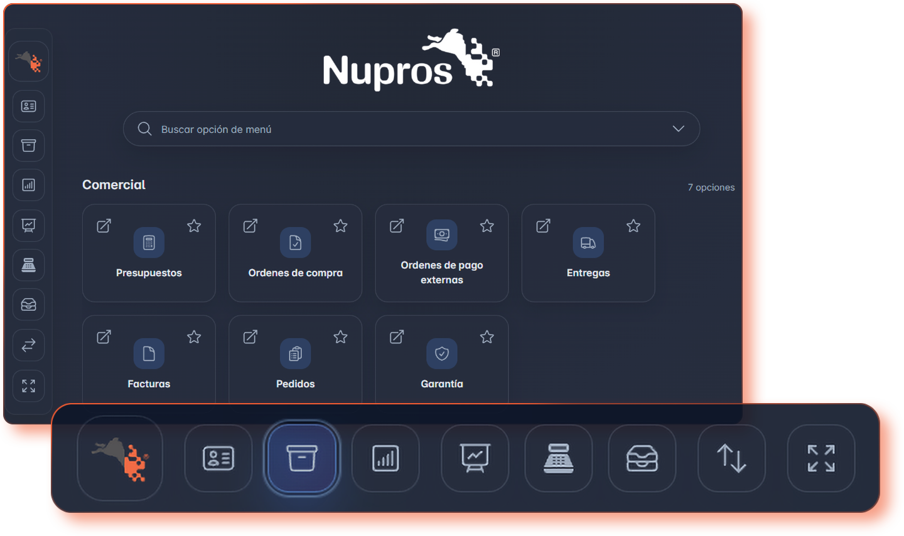Viewport: 904px width, 536px height.
Task: Open Entregas via its external-link icon
Action: click(543, 226)
